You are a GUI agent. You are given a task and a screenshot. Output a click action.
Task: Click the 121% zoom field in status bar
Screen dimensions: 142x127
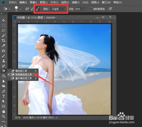click(x=18, y=117)
